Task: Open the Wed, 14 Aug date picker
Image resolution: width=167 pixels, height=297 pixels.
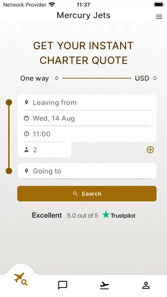Action: (87, 118)
